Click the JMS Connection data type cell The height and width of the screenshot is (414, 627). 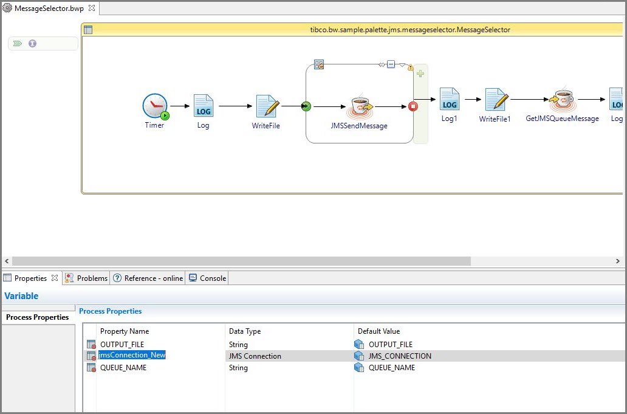[255, 356]
